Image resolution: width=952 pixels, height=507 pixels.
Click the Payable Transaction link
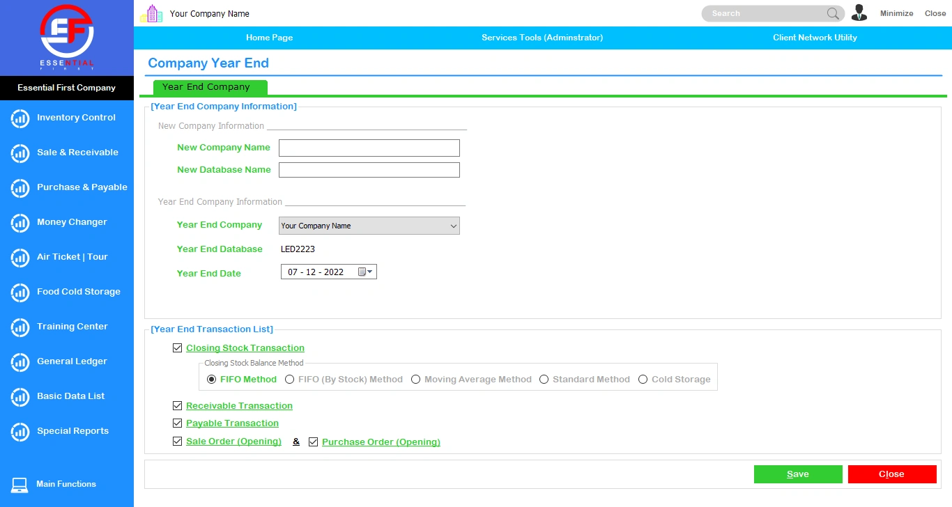point(232,423)
